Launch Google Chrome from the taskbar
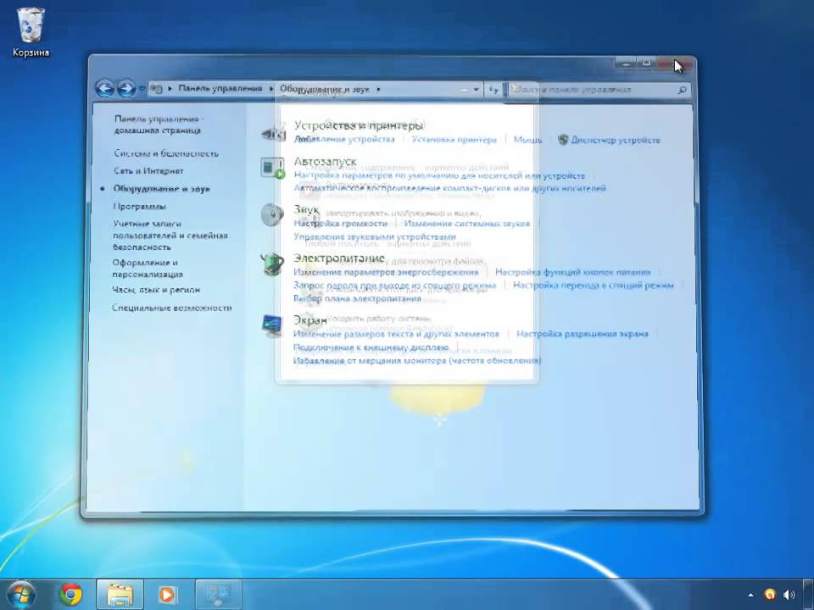 tap(70, 595)
